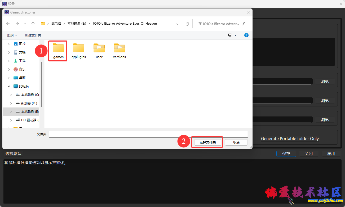Navigate back to previous folder

8,24
